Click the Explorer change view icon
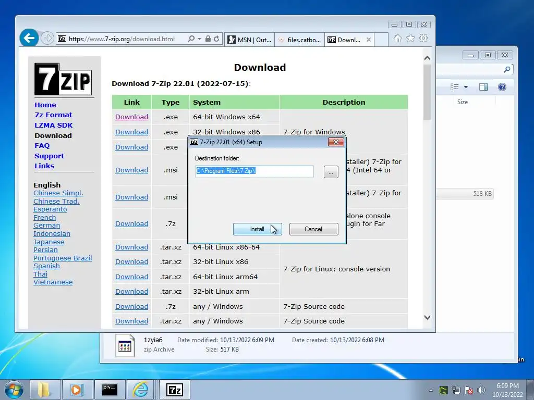The width and height of the screenshot is (534, 400). [455, 87]
